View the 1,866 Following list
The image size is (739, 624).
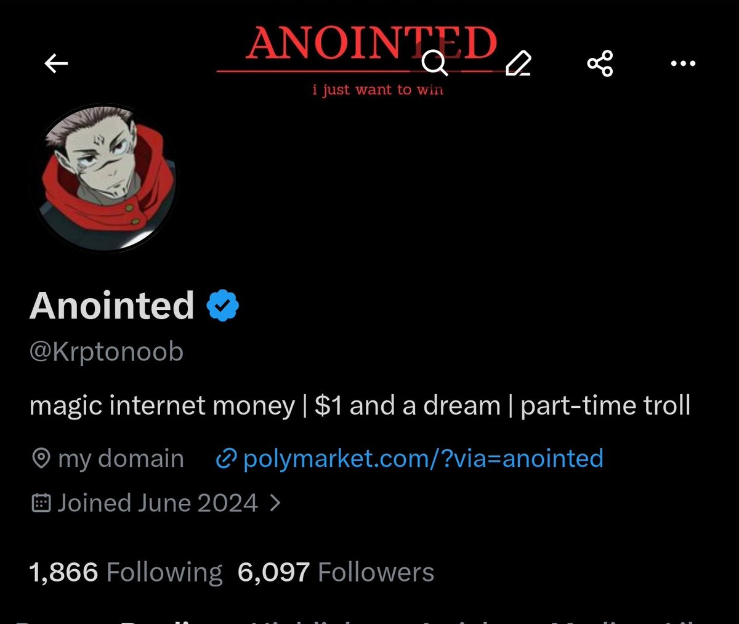[x=126, y=572]
